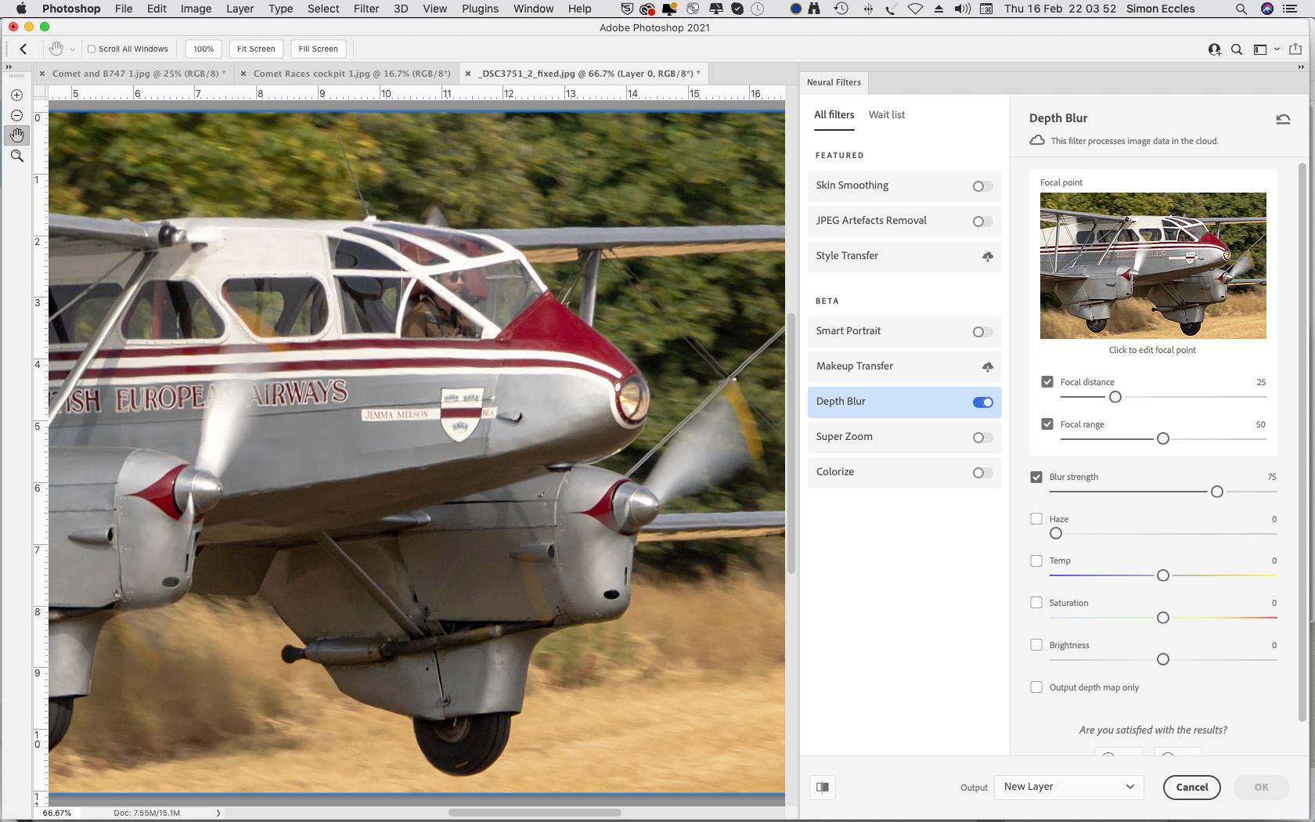Viewport: 1315px width, 822px height.
Task: Open the Layer menu
Action: click(240, 9)
